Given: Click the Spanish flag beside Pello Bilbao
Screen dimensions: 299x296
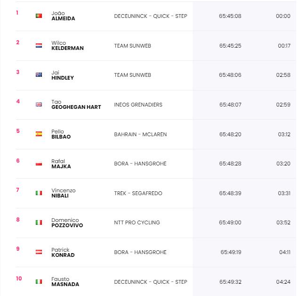Looking at the screenshot, I should pyautogui.click(x=39, y=134).
